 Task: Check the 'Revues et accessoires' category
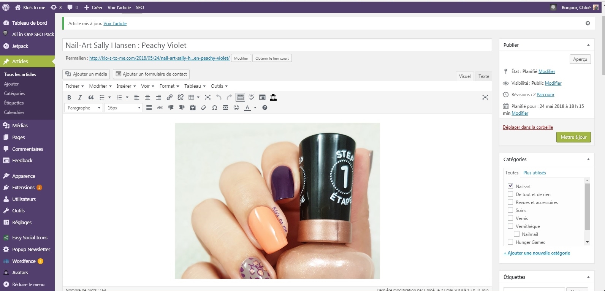click(x=510, y=202)
